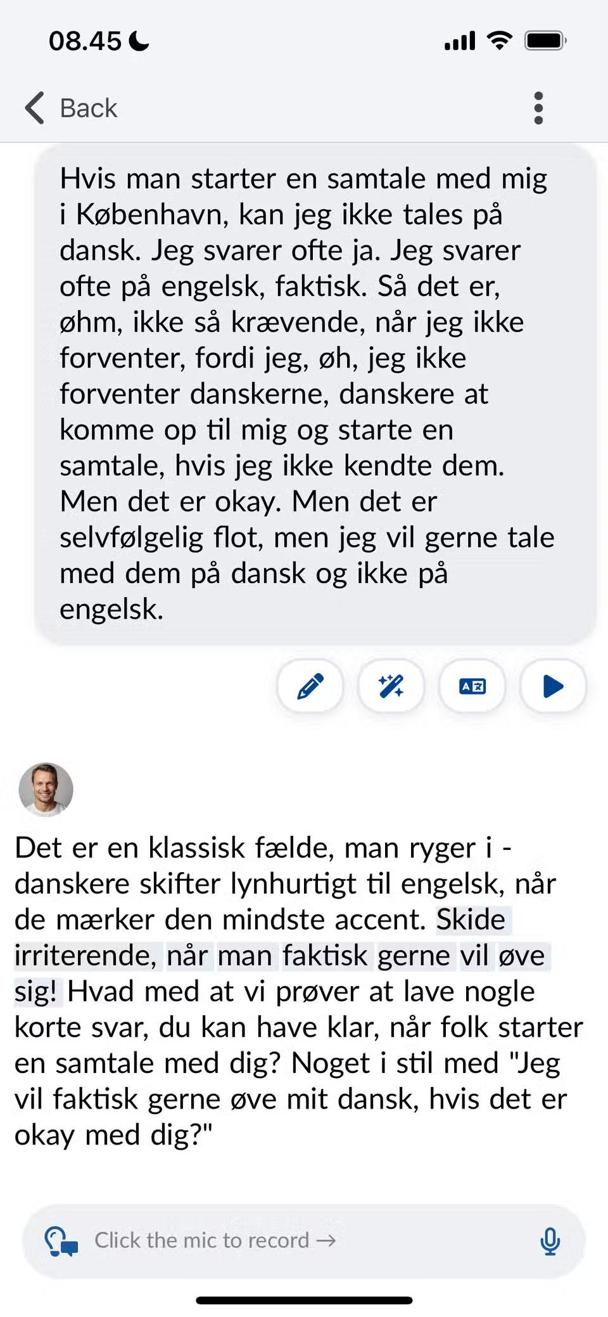Tap the pencil edit icon
The width and height of the screenshot is (608, 1317).
(310, 686)
